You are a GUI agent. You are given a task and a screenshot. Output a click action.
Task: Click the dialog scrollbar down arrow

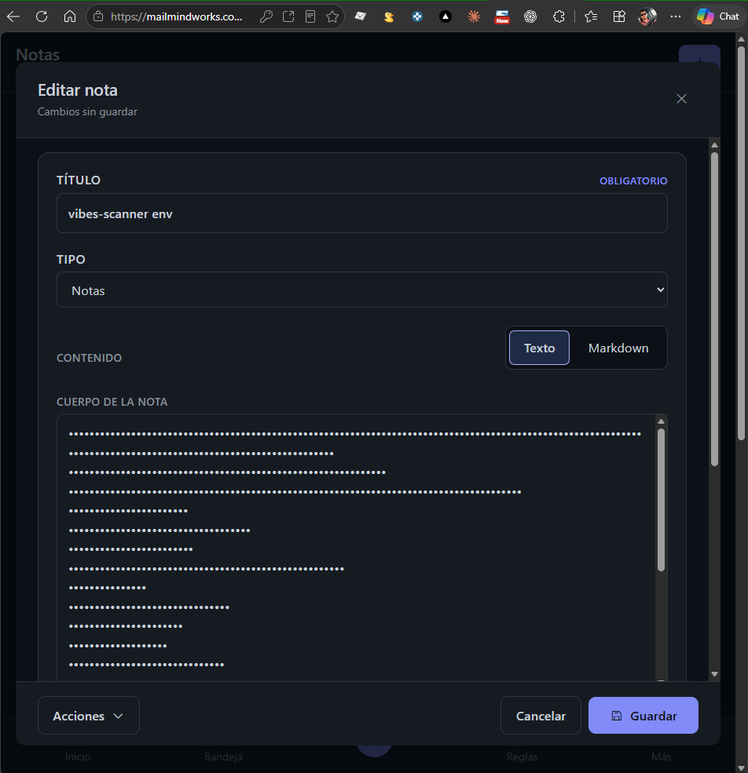pos(714,674)
